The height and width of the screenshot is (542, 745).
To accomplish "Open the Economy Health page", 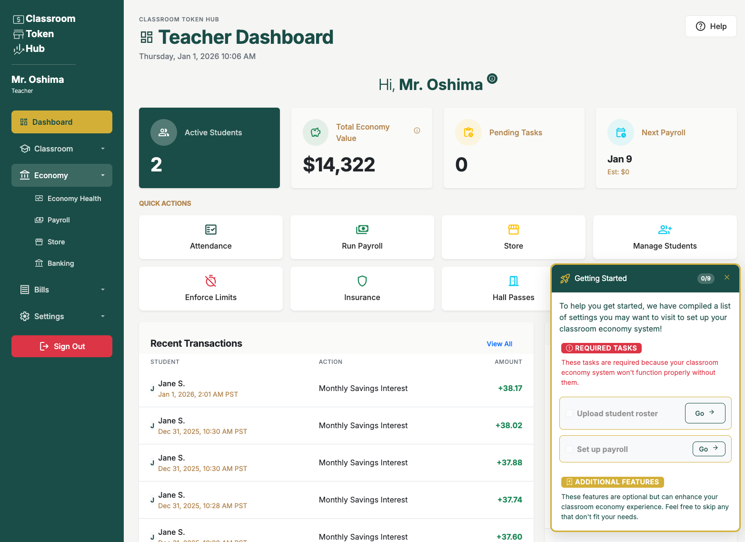I will (x=74, y=198).
